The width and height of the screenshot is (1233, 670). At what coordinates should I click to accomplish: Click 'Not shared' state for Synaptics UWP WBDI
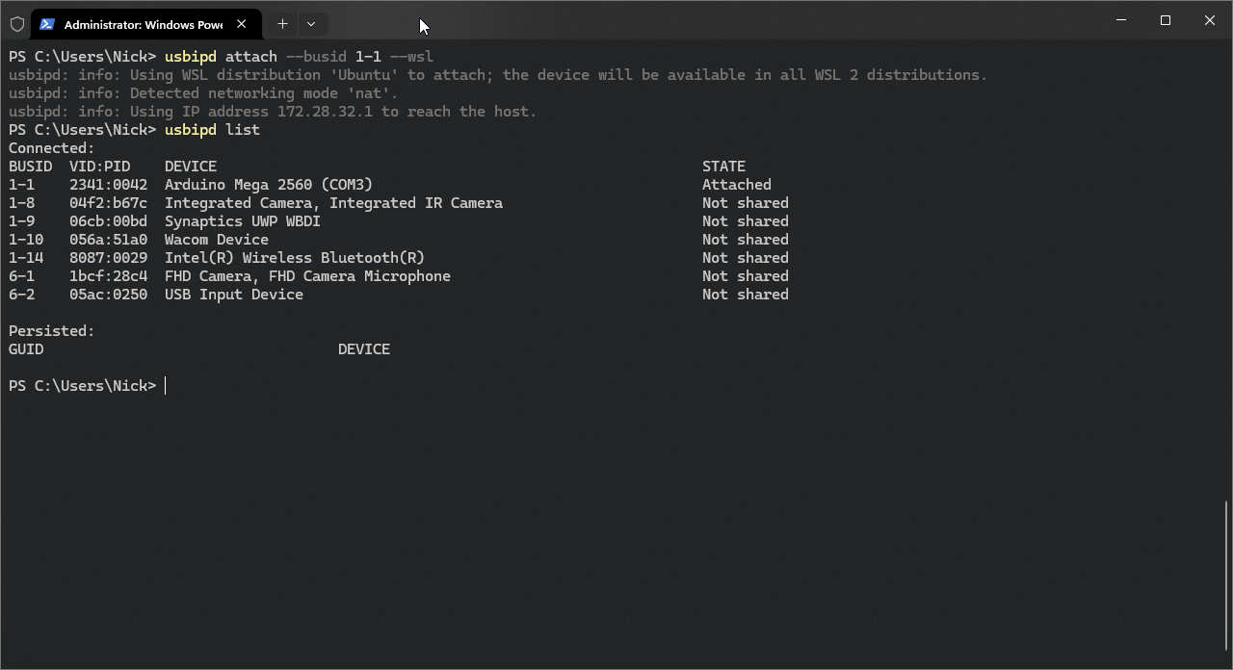[x=746, y=221]
